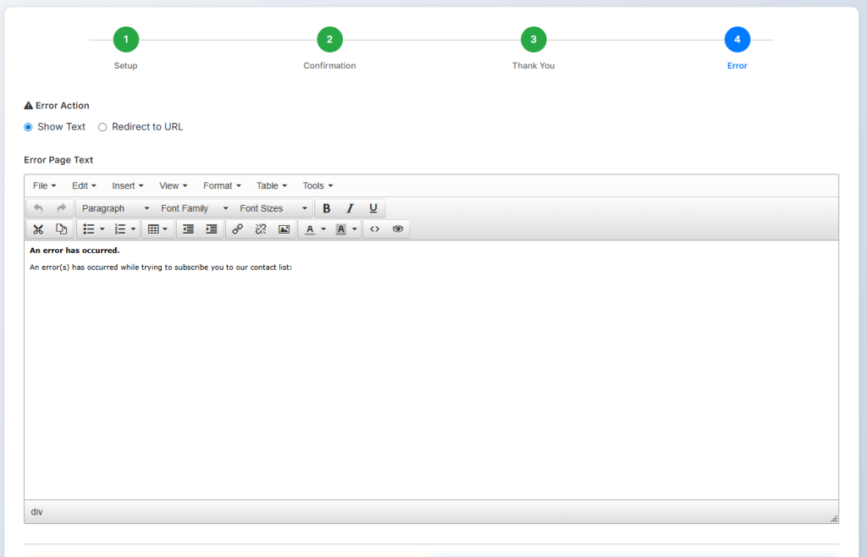
Task: Click the Bold formatting icon
Action: 327,208
